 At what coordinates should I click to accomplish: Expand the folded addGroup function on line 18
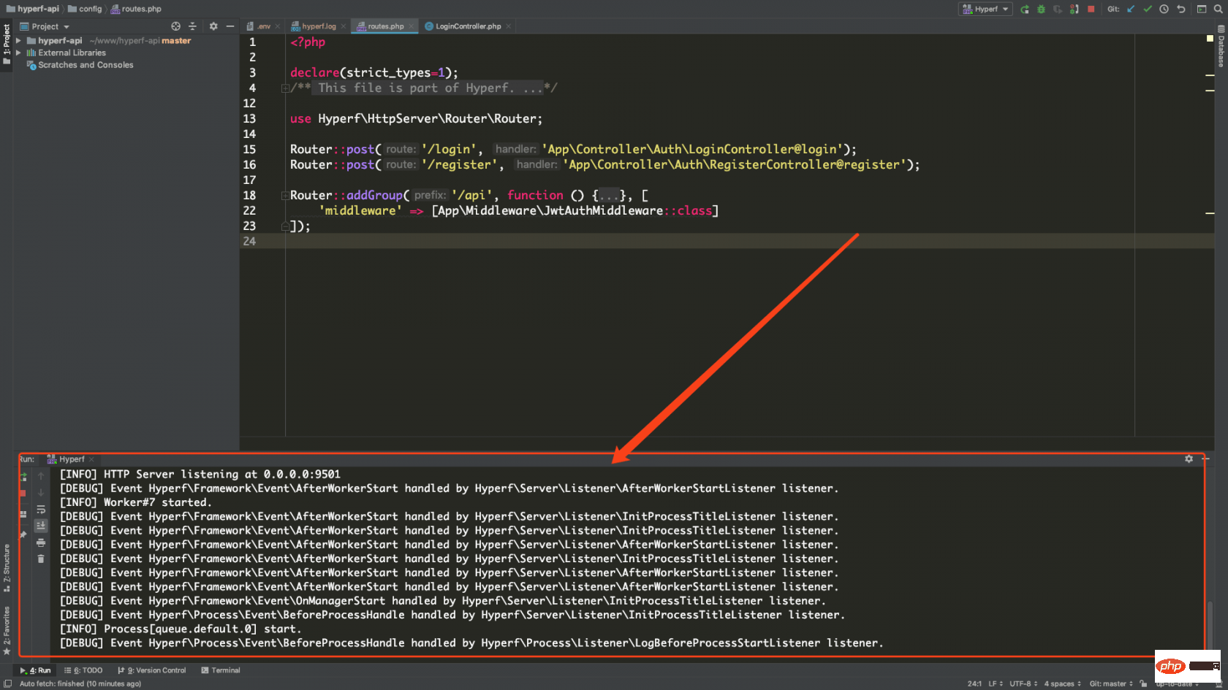[285, 195]
